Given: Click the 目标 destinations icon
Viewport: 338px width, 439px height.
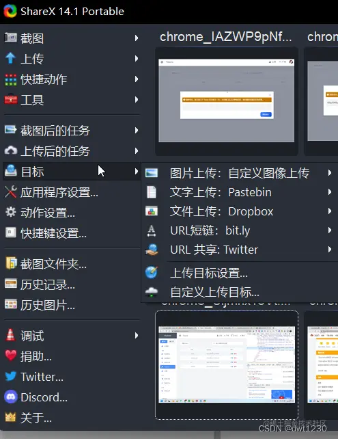Looking at the screenshot, I should point(11,171).
